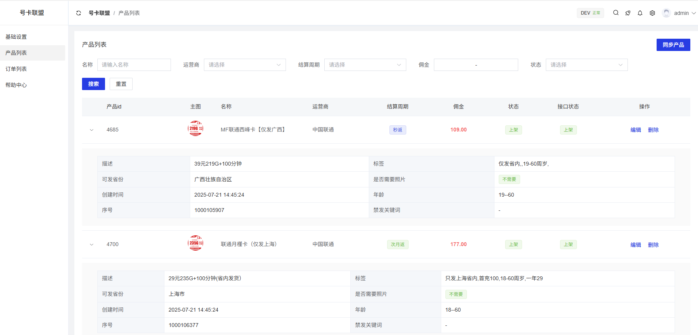Open settings via the gear icon

point(652,13)
